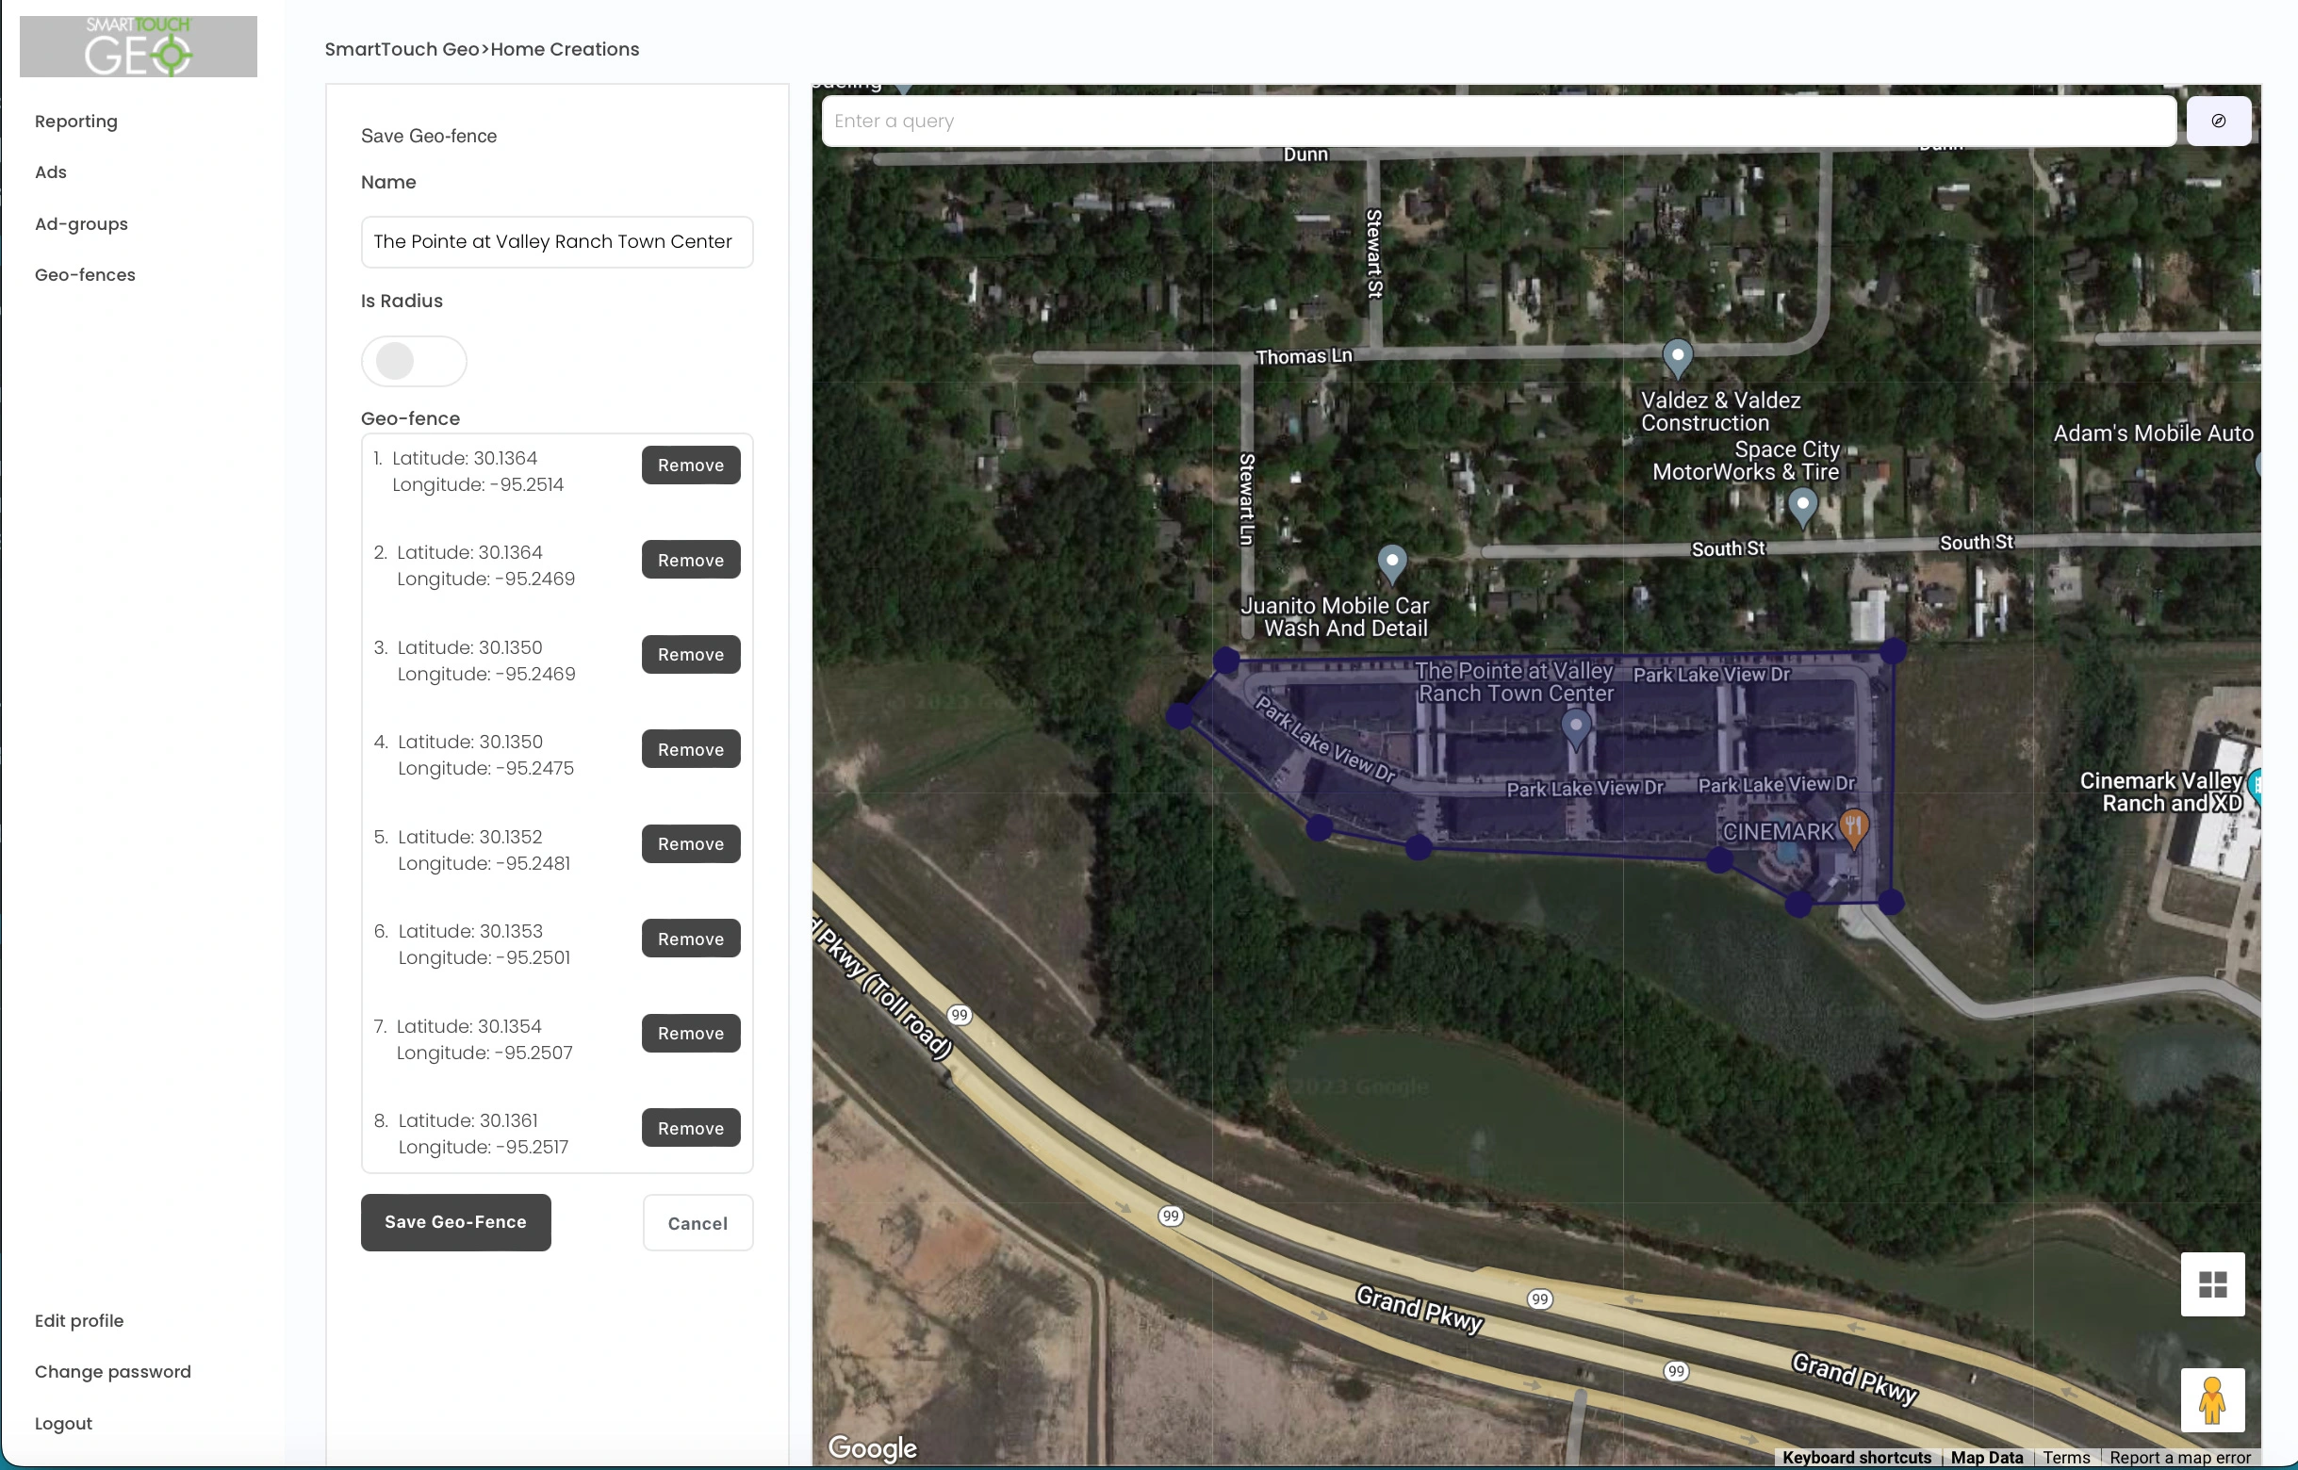Image resolution: width=2298 pixels, height=1470 pixels.
Task: Click The Pointe at Valley Ranch pin
Action: click(1575, 727)
